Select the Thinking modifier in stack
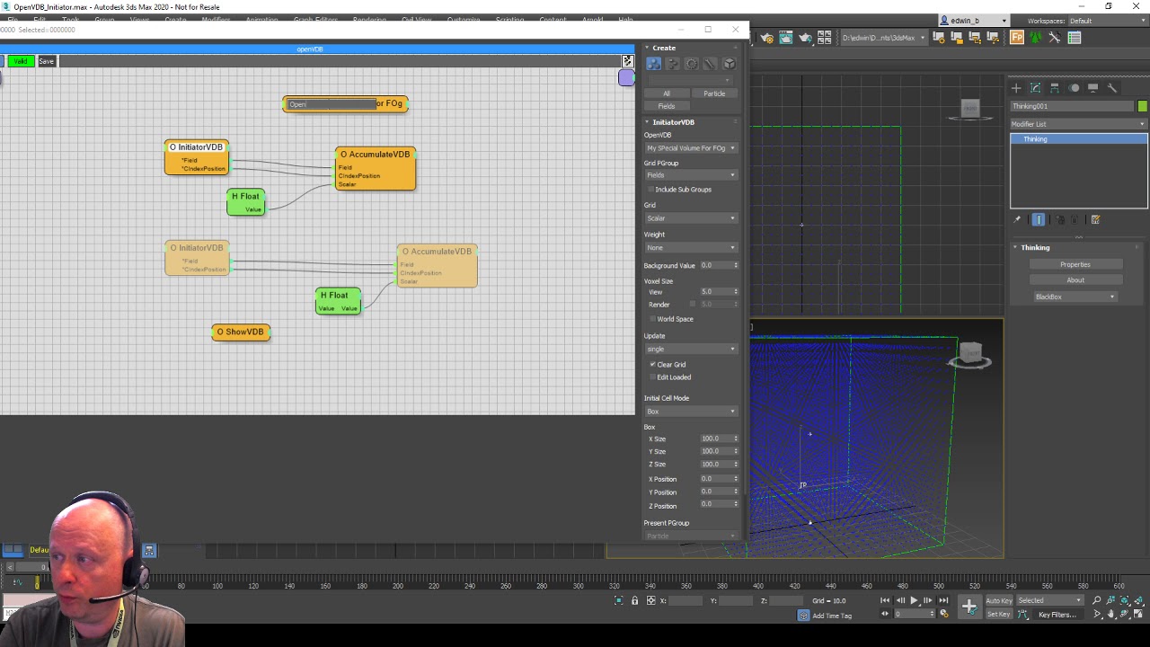The image size is (1150, 647). click(1079, 139)
